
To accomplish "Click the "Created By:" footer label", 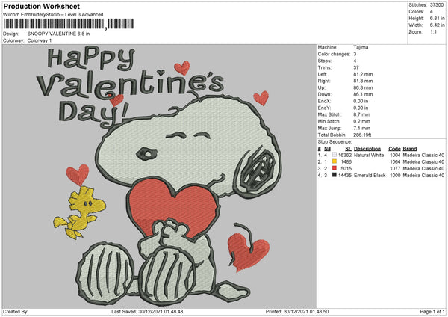I will click(x=16, y=312).
